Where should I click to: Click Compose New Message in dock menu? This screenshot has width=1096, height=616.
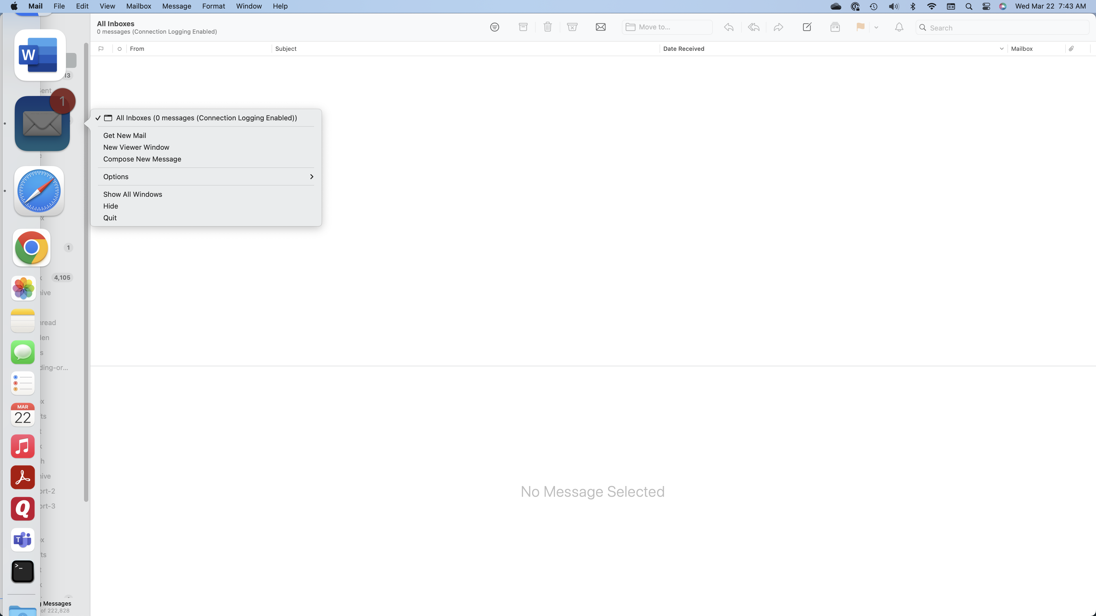142,159
